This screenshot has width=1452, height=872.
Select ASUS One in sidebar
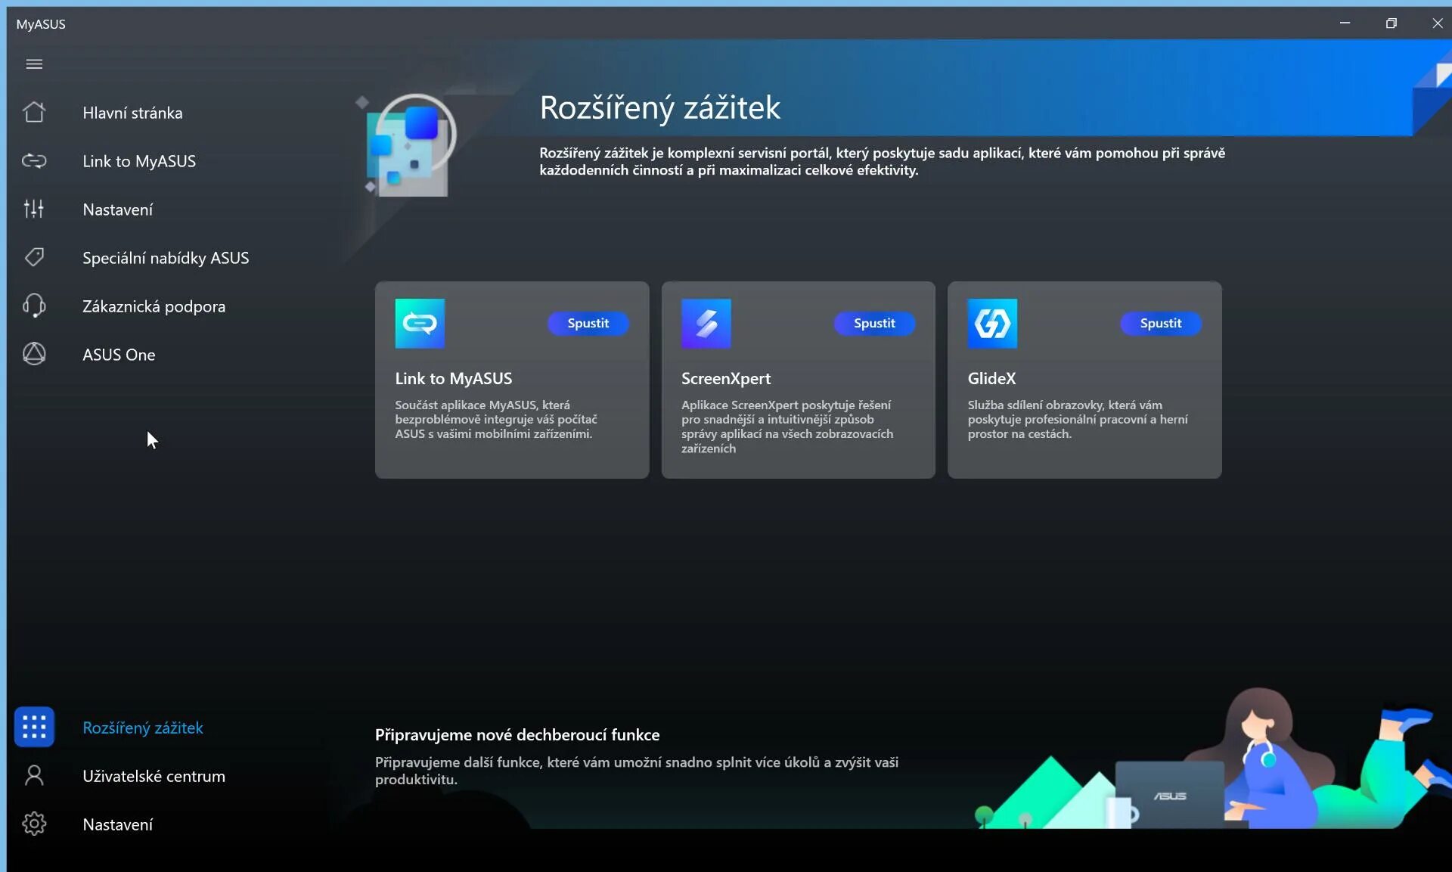click(119, 355)
